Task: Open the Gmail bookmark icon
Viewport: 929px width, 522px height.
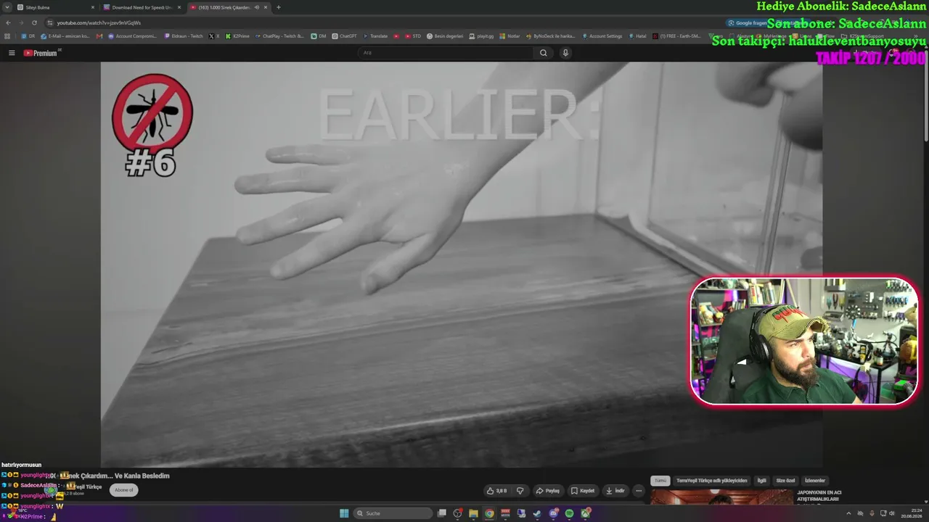Action: 99,36
